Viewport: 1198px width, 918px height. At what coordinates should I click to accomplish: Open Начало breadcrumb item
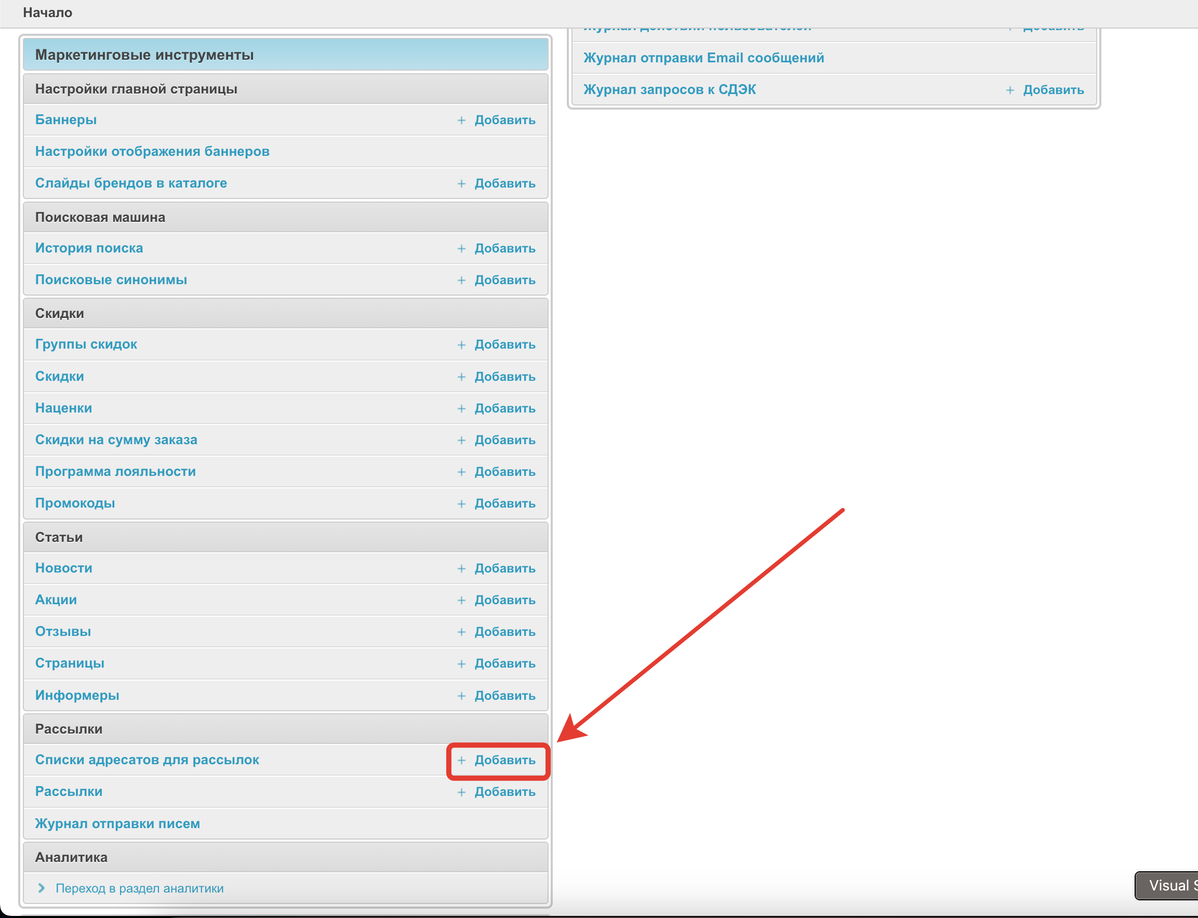(47, 12)
